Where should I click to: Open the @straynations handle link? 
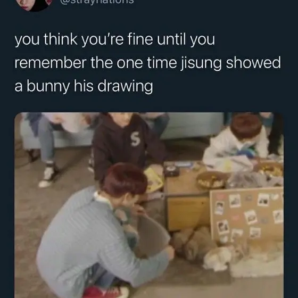point(97,2)
